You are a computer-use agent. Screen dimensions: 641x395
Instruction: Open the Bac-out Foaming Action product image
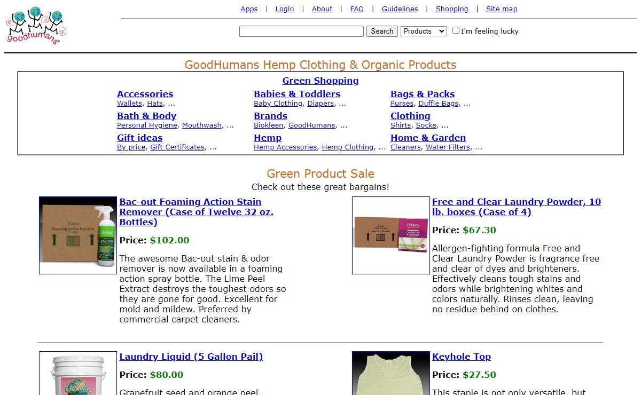(78, 235)
